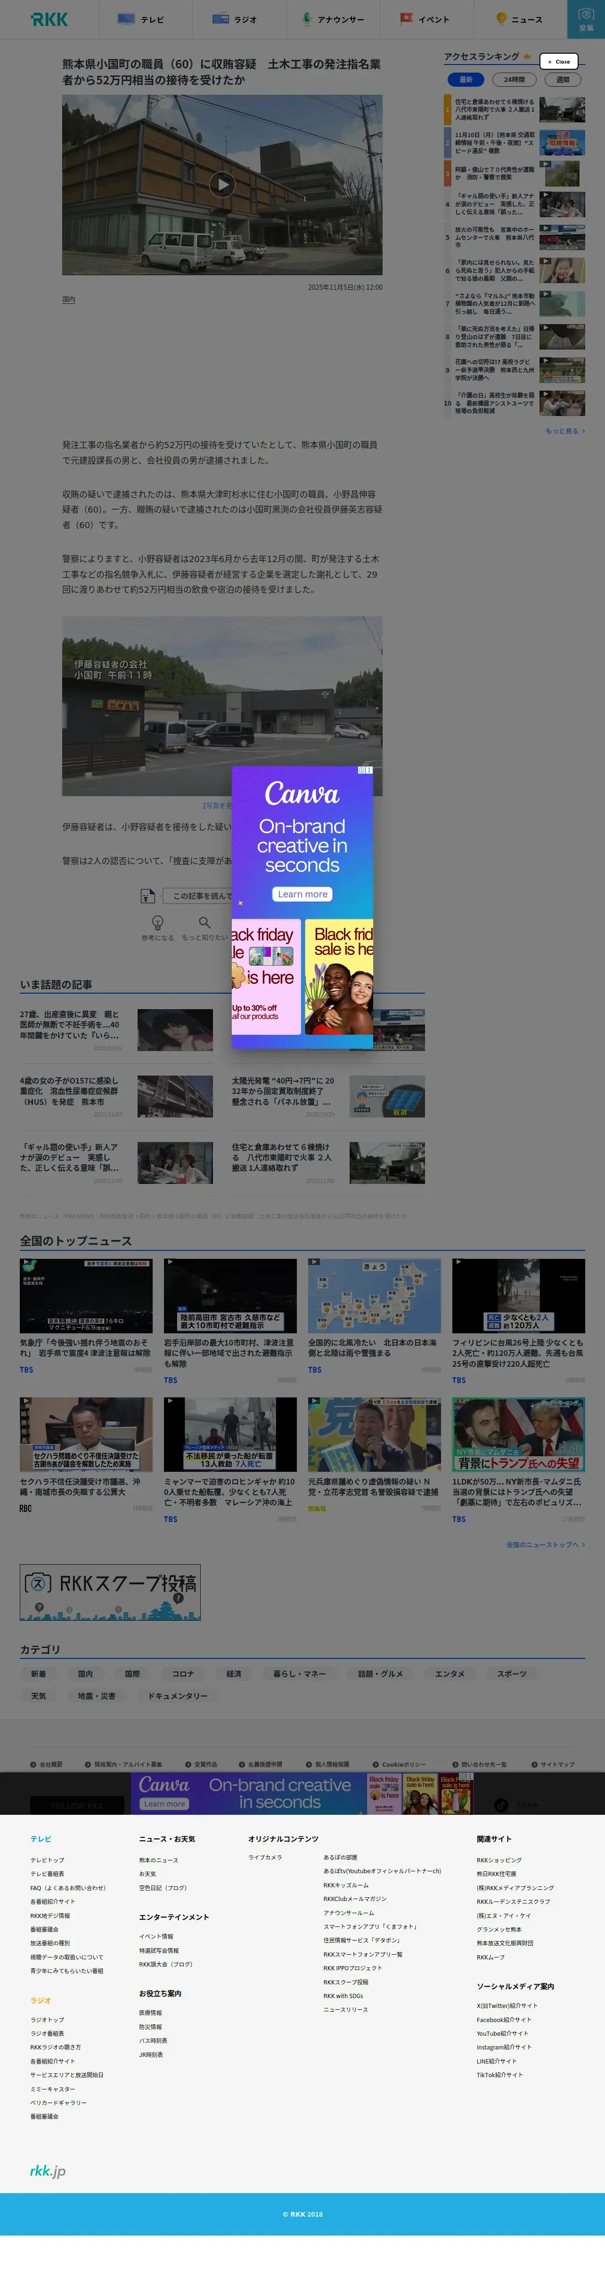605x2293 pixels.
Task: Open RKKショッピング in the related sites list
Action: (499, 1860)
